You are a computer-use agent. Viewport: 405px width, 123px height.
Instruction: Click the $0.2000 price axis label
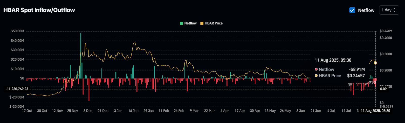386,70
